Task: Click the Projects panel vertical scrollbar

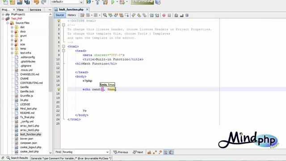Action: tap(50, 55)
